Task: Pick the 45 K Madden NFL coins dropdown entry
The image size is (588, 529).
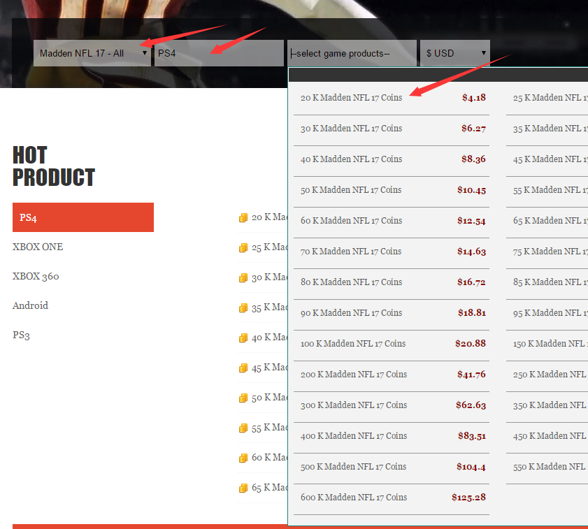Action: tap(547, 159)
